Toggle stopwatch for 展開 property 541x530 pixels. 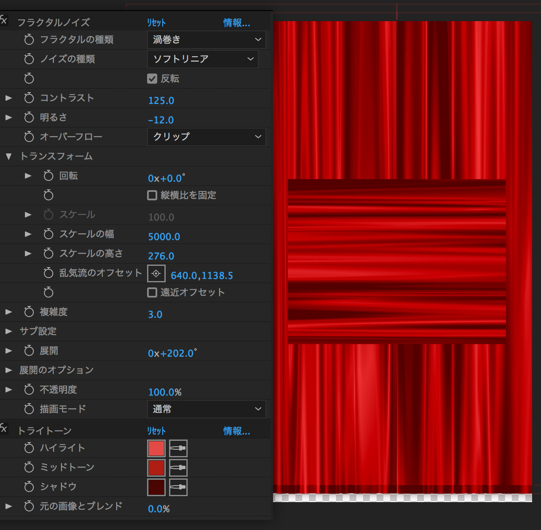click(29, 351)
